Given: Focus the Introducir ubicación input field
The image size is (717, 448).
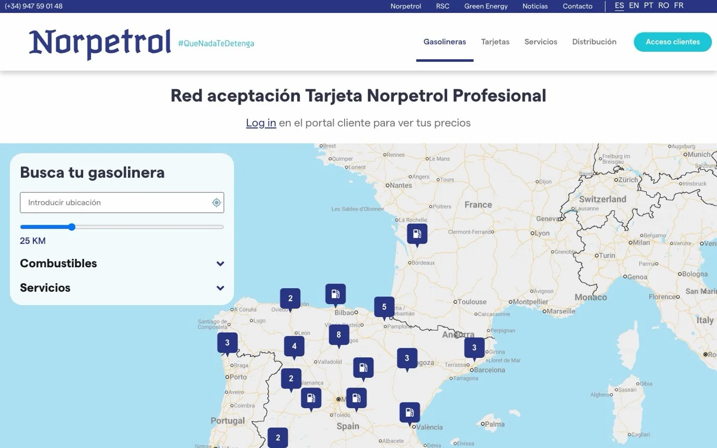Looking at the screenshot, I should click(x=122, y=203).
